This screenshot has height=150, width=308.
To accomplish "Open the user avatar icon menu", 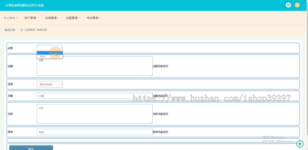I will pos(297,5).
